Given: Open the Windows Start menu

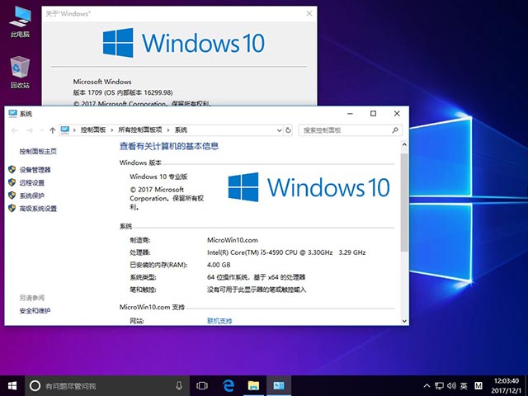Looking at the screenshot, I should click(x=12, y=385).
